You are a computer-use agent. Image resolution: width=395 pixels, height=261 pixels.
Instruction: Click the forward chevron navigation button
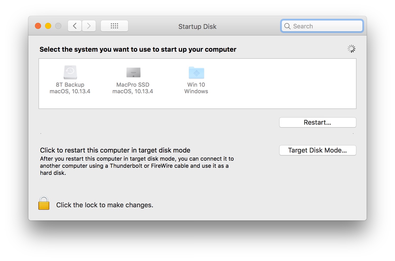pos(89,26)
